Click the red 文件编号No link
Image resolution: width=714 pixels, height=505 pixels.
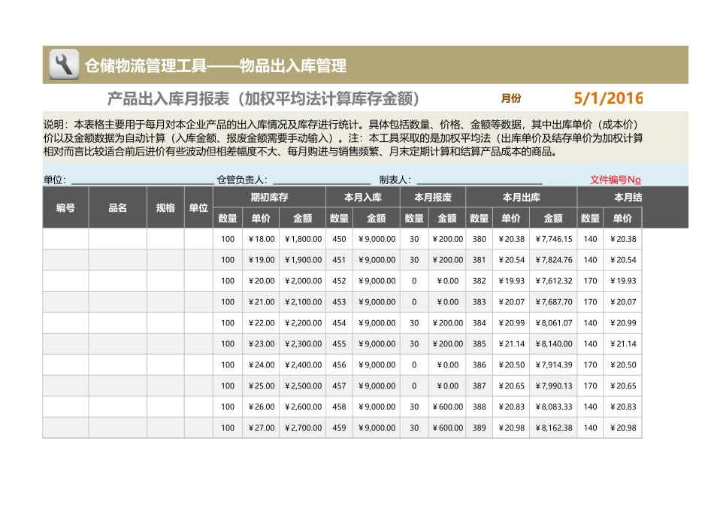(x=615, y=180)
